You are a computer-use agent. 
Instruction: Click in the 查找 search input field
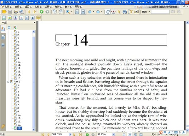pyautogui.click(x=160, y=12)
